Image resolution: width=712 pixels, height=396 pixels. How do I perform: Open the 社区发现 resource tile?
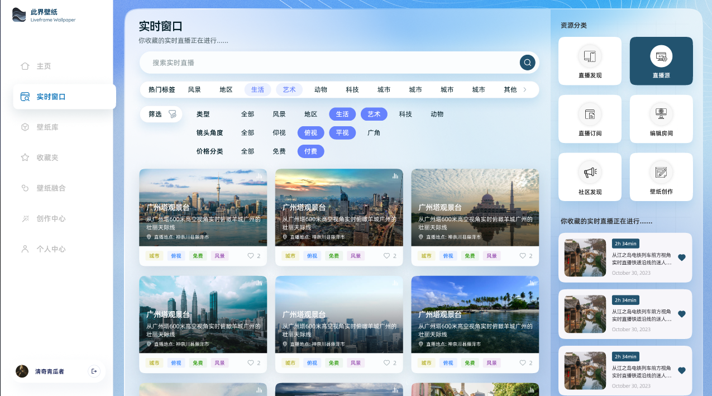tap(590, 177)
